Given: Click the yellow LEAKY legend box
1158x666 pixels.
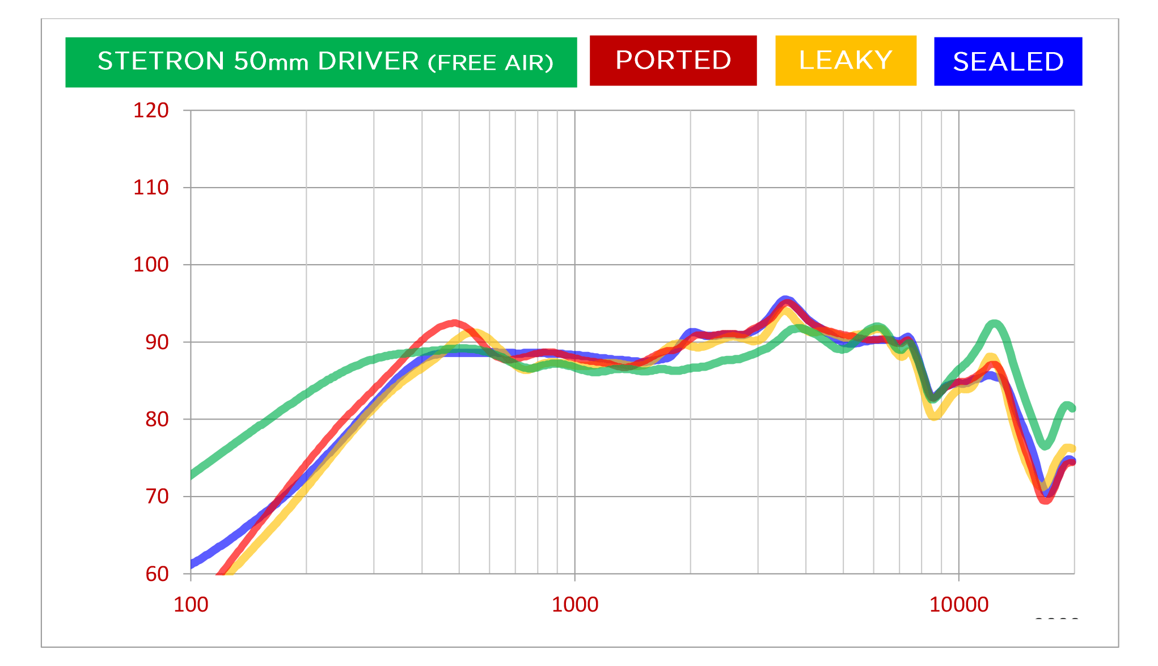Looking at the screenshot, I should click(x=846, y=61).
